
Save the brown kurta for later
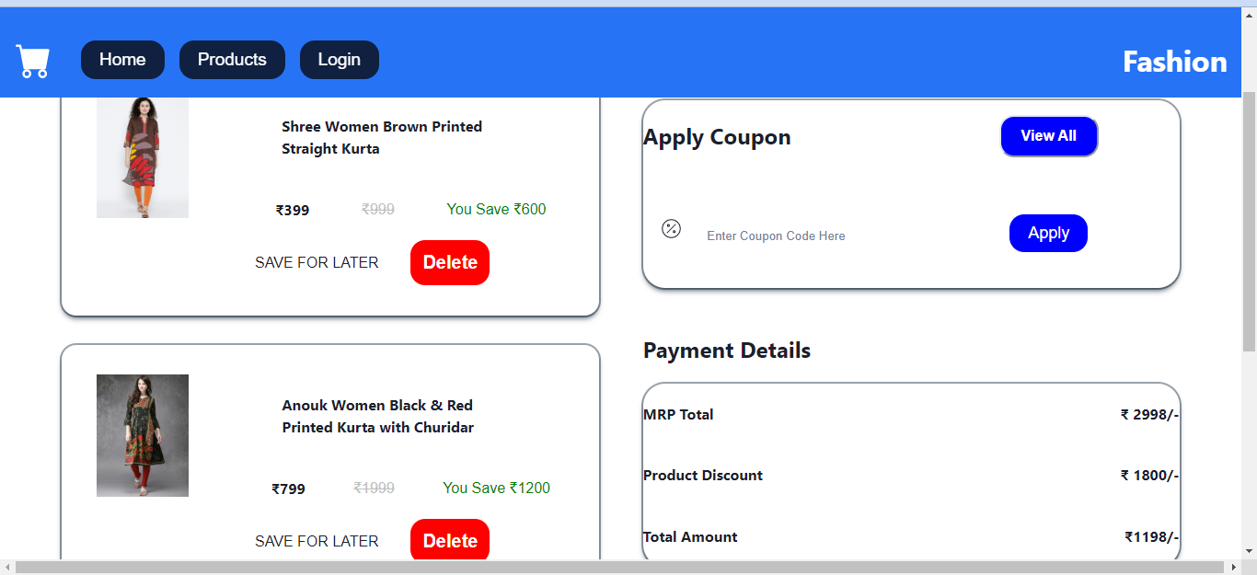point(317,262)
